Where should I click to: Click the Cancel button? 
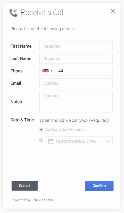(24, 186)
